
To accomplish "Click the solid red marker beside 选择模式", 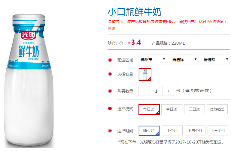I will 110,108.
